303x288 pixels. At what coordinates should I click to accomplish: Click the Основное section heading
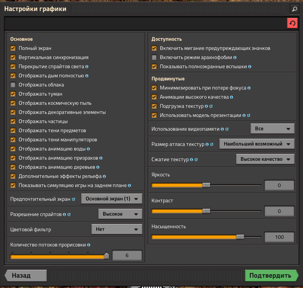point(21,39)
